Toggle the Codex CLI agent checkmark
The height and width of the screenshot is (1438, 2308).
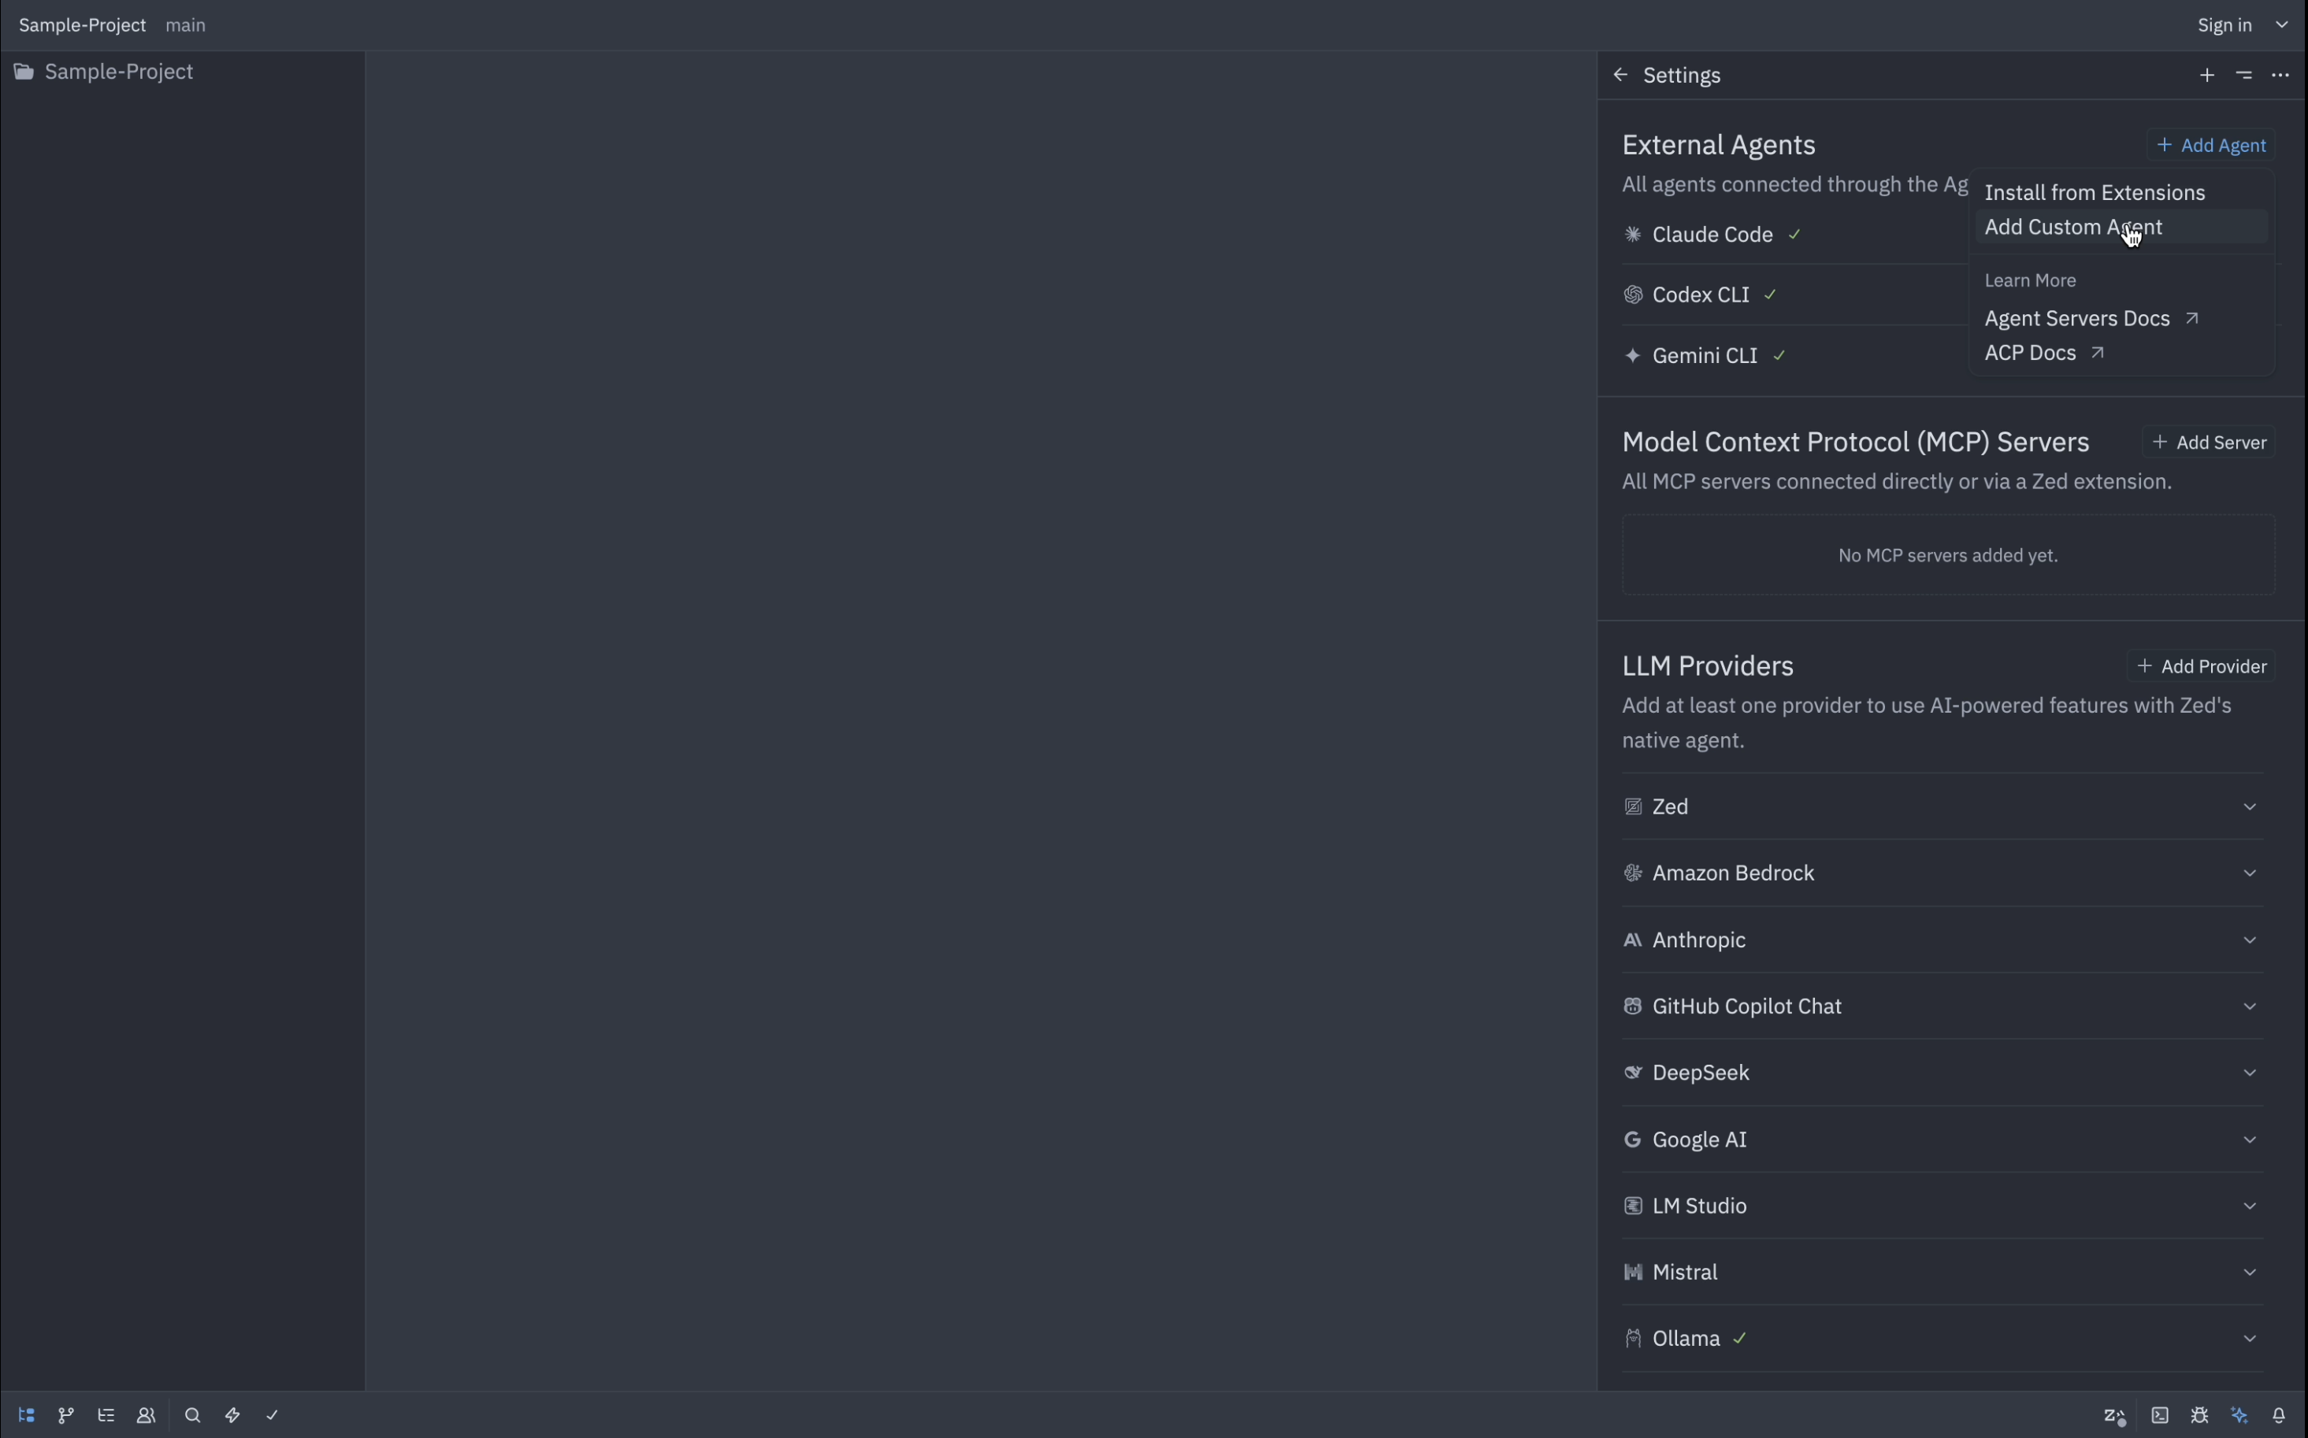[1771, 295]
